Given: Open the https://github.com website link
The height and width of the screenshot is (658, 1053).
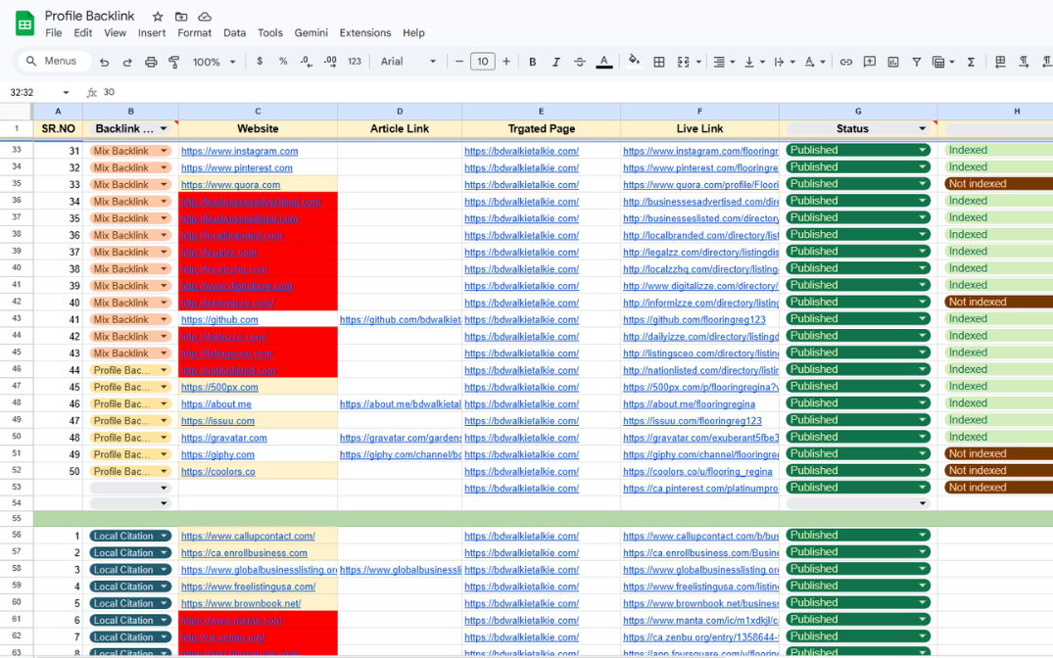Looking at the screenshot, I should (x=219, y=320).
